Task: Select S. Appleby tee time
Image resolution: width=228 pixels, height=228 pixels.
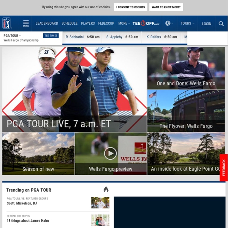Action: [122, 37]
